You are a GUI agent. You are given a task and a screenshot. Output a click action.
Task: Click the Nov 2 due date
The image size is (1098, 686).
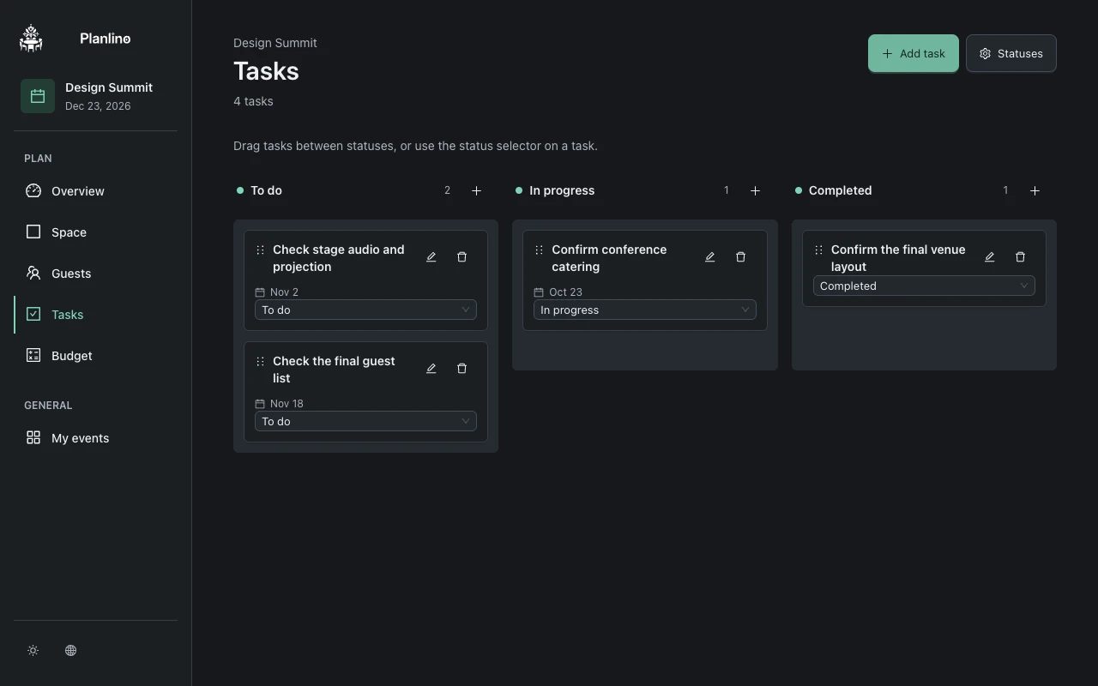coord(284,292)
